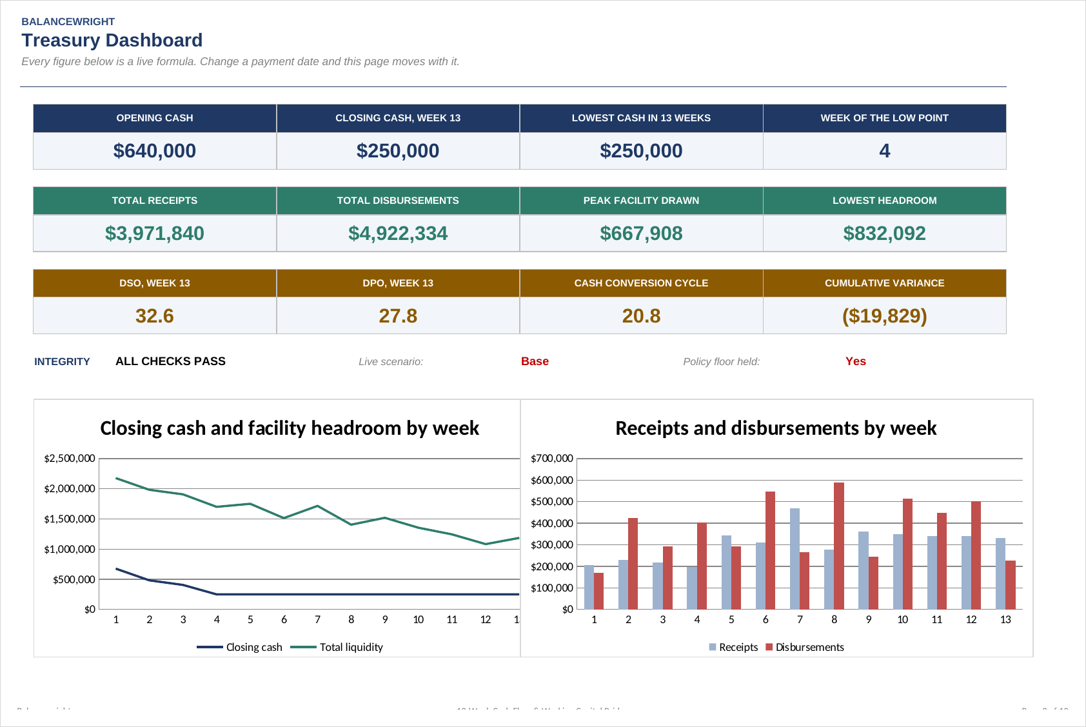The image size is (1086, 727).
Task: Select the Policy floor held Yes cell
Action: (856, 361)
